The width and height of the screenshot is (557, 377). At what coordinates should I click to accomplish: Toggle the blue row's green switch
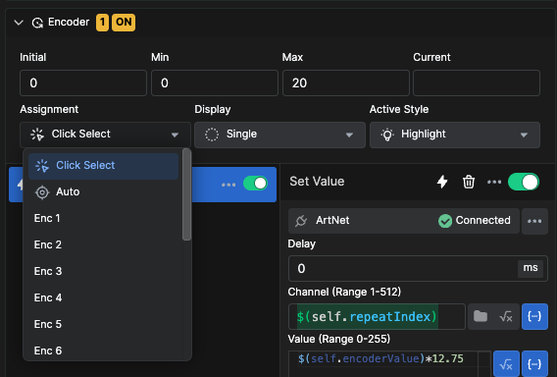(255, 184)
